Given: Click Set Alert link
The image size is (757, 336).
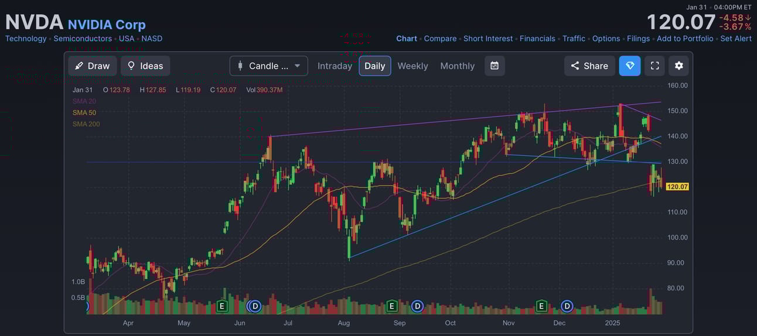Looking at the screenshot, I should [736, 39].
